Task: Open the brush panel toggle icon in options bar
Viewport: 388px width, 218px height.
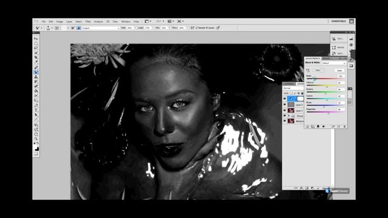Action: (x=57, y=28)
